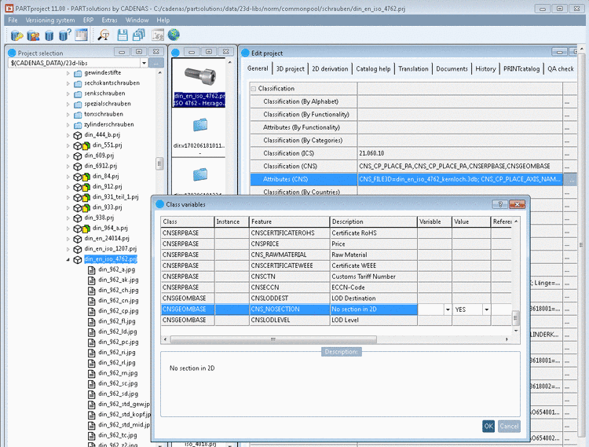Image resolution: width=589 pixels, height=447 pixels.
Task: Click the picture icon beside the globe
Action: pyautogui.click(x=158, y=35)
